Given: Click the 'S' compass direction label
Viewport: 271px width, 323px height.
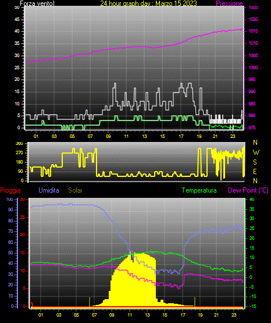Looking at the screenshot, I should point(255,162).
